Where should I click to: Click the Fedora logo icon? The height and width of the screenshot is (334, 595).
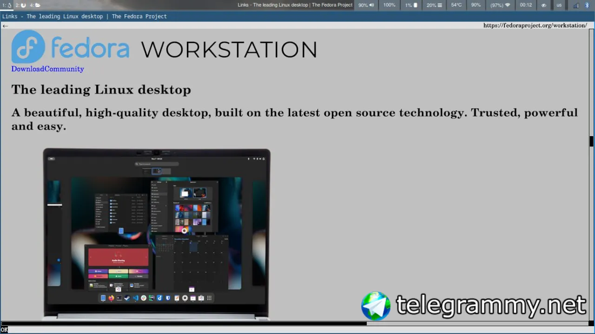(28, 46)
